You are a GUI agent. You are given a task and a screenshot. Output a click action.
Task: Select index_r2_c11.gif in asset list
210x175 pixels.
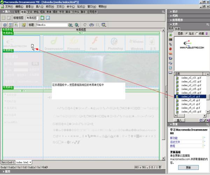click(x=190, y=78)
